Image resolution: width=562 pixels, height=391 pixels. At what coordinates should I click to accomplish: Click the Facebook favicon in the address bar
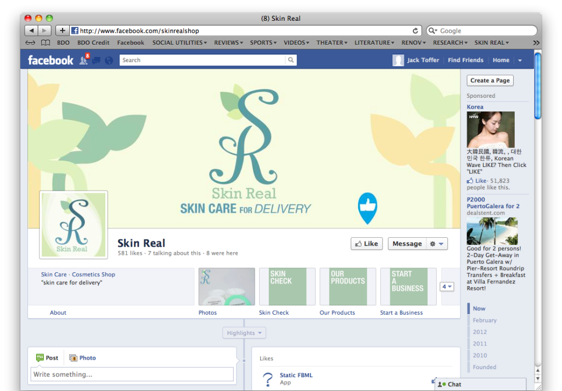pos(75,31)
